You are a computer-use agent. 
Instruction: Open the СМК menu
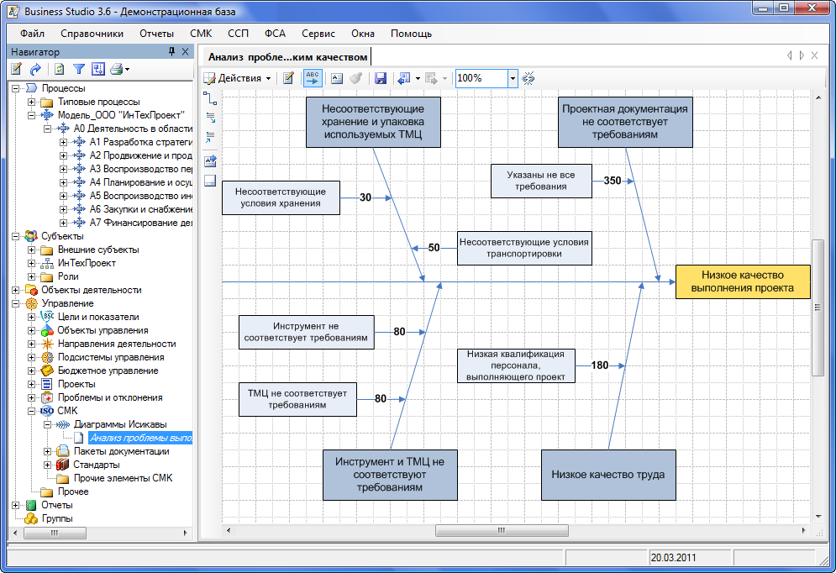201,34
